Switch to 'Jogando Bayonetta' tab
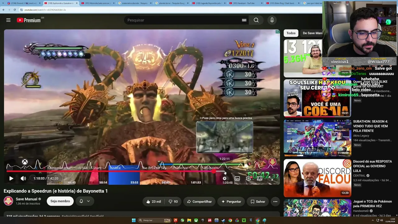398x224 pixels. click(x=208, y=3)
